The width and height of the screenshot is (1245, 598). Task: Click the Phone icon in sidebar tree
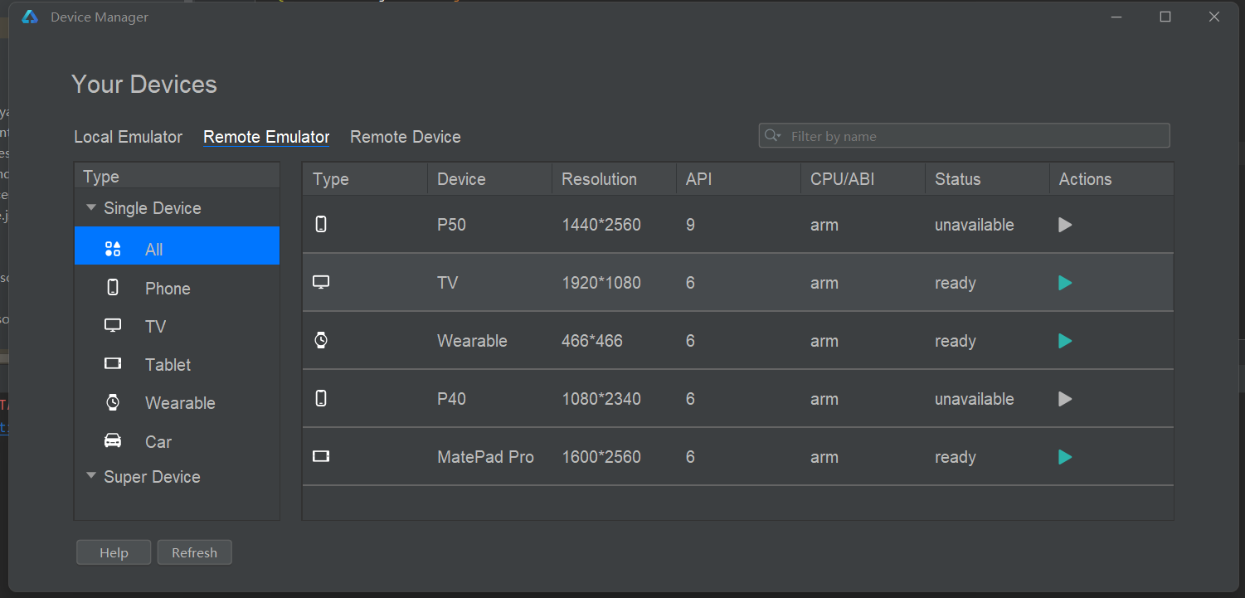(113, 288)
